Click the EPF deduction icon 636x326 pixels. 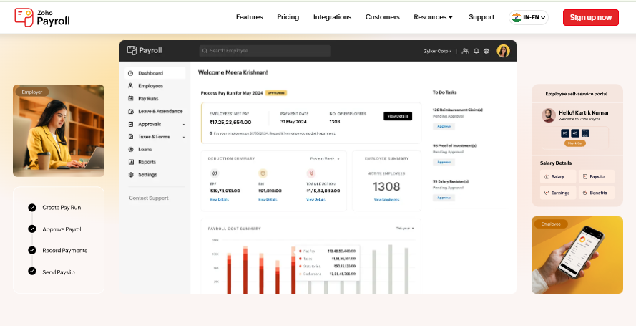[215, 173]
